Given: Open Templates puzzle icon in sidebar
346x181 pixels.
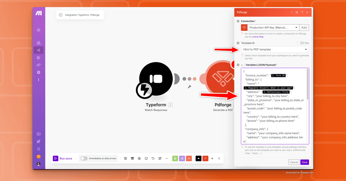Looking at the screenshot, I should pos(39,58).
